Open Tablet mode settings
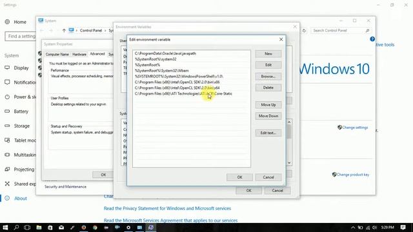The image size is (413, 232). (x=20, y=140)
